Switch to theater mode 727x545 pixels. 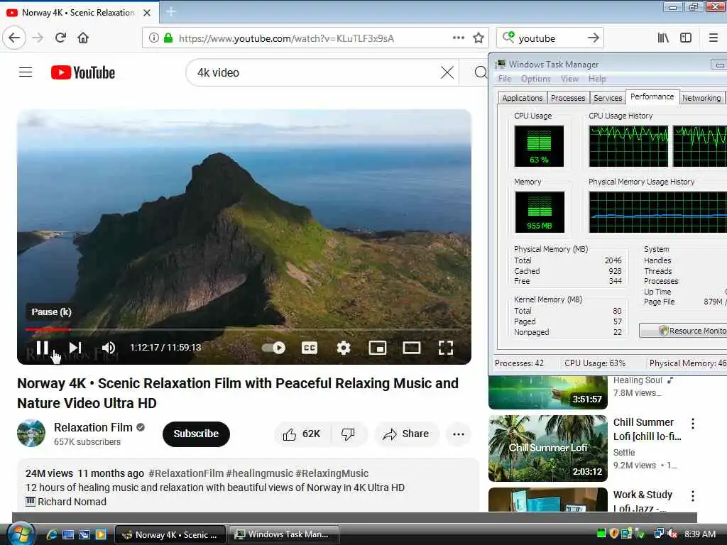411,348
